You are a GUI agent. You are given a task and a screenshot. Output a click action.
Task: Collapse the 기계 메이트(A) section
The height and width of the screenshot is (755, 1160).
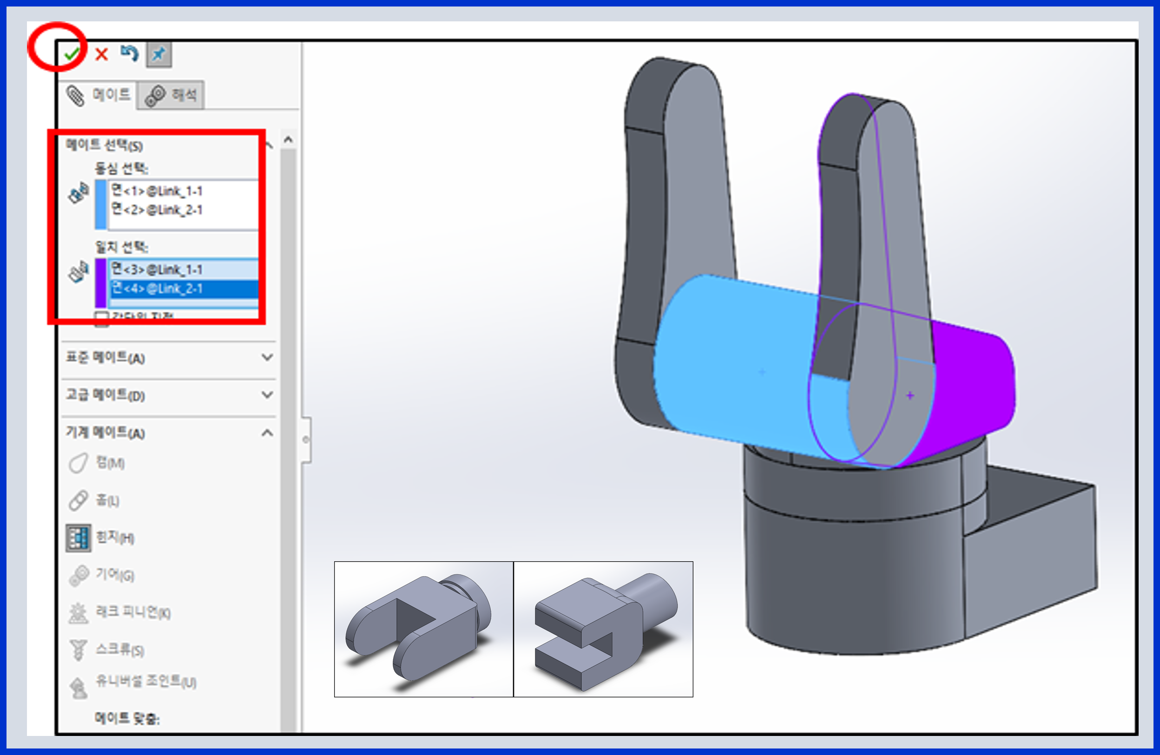267,433
